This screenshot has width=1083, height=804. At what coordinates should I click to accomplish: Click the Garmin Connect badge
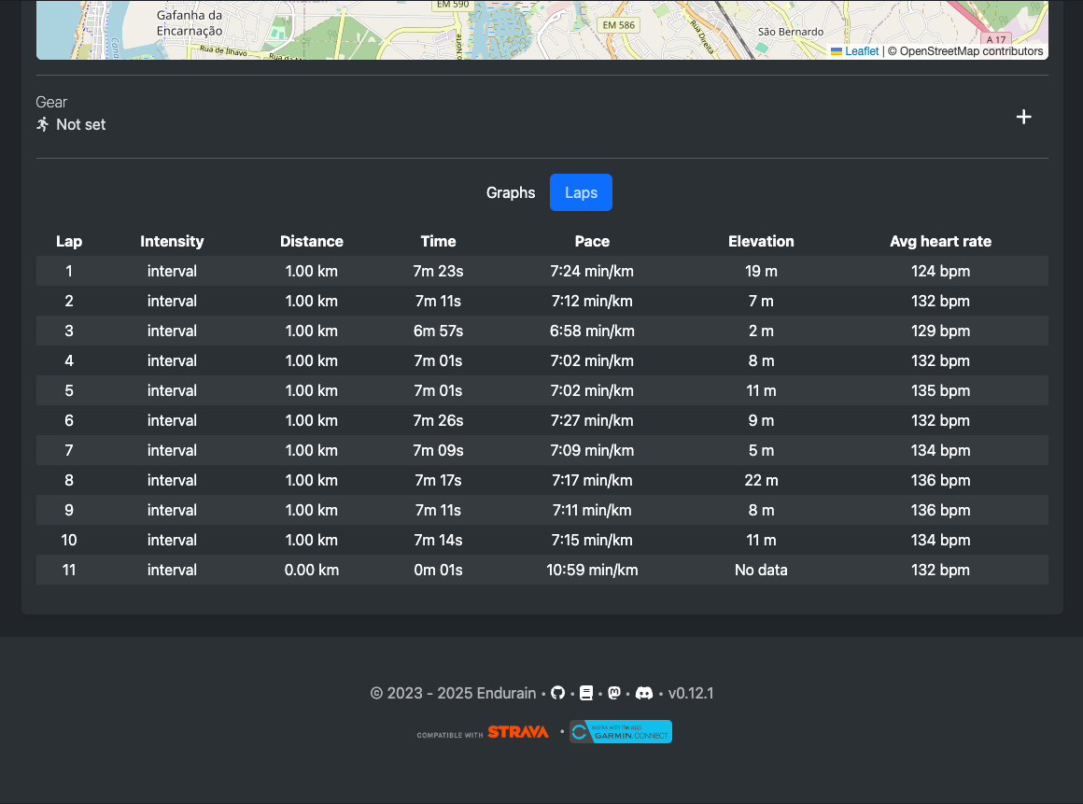[620, 731]
